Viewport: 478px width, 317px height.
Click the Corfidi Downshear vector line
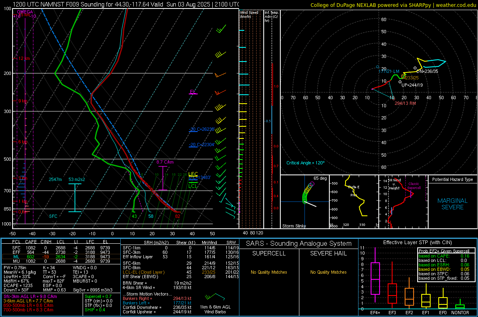pos(157,307)
